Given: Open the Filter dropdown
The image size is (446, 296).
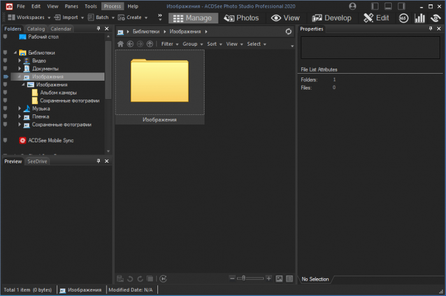Looking at the screenshot, I should [169, 44].
